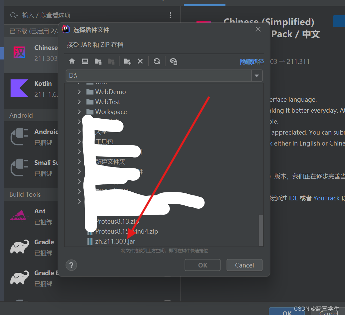Click the Ant build tool icon
Screen dimensions: 345x315
(19, 215)
